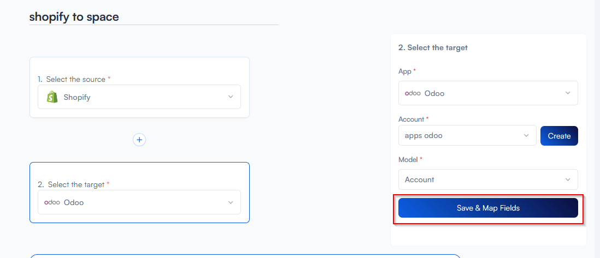Click the "Shopify" text in source selector
This screenshot has height=258, width=600.
click(77, 97)
